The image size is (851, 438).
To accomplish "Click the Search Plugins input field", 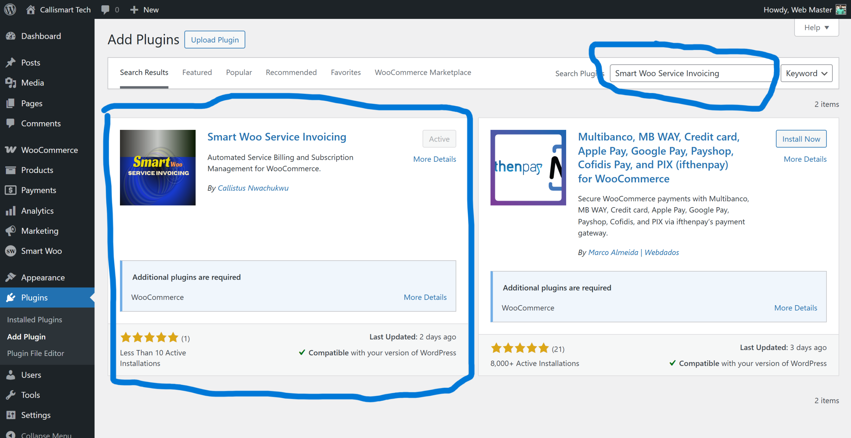I will pyautogui.click(x=693, y=73).
